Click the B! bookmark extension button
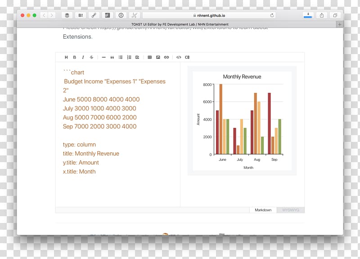Image resolution: width=360 pixels, height=259 pixels. 81,15
